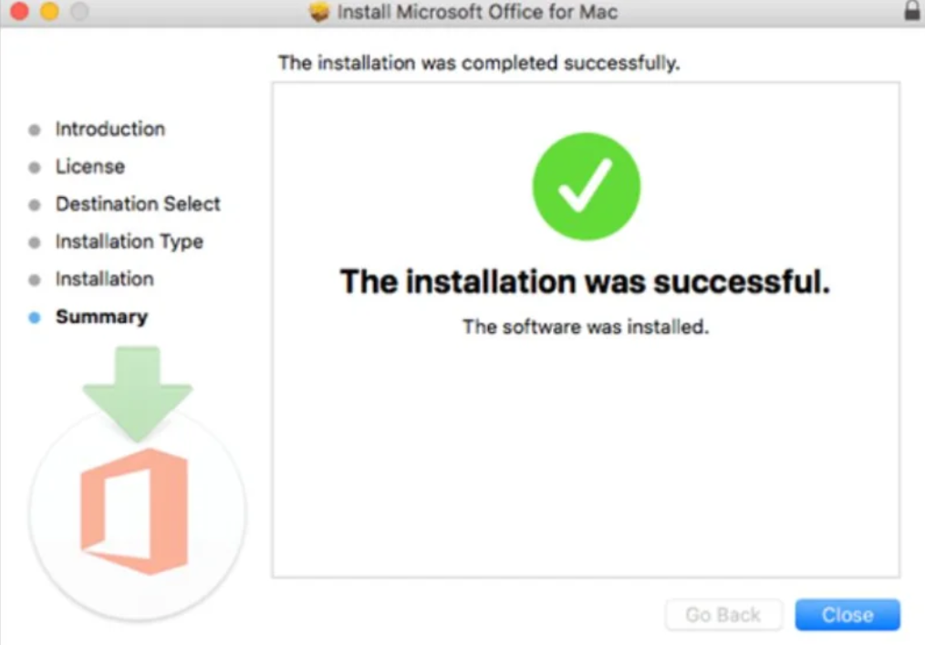925x645 pixels.
Task: Select the License step in the sidebar
Action: pos(89,166)
